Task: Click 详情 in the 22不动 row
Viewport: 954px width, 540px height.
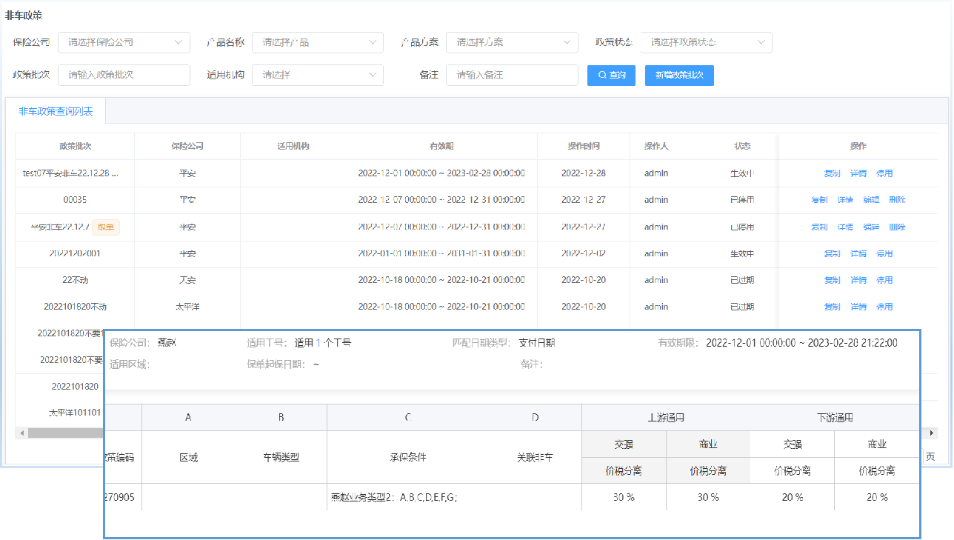Action: point(858,280)
